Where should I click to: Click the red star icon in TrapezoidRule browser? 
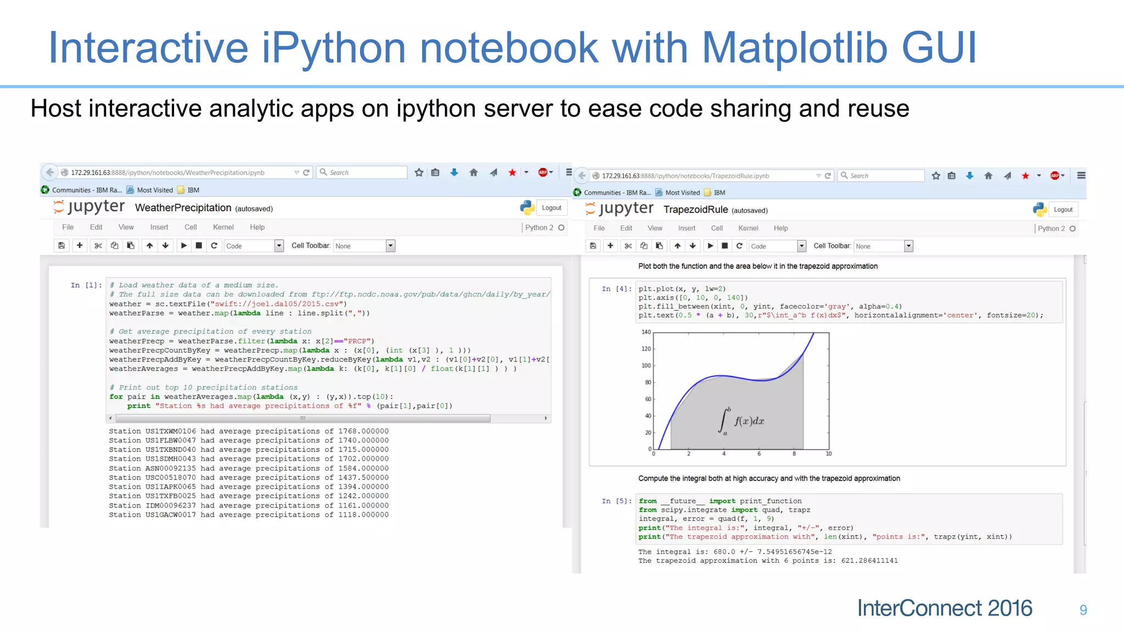click(x=1025, y=176)
